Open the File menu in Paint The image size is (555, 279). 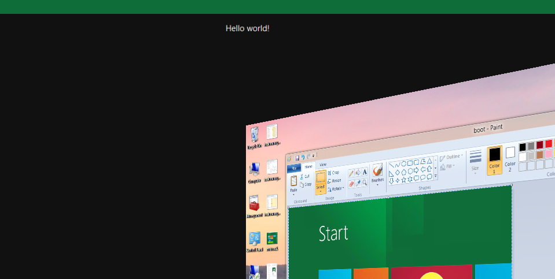294,168
